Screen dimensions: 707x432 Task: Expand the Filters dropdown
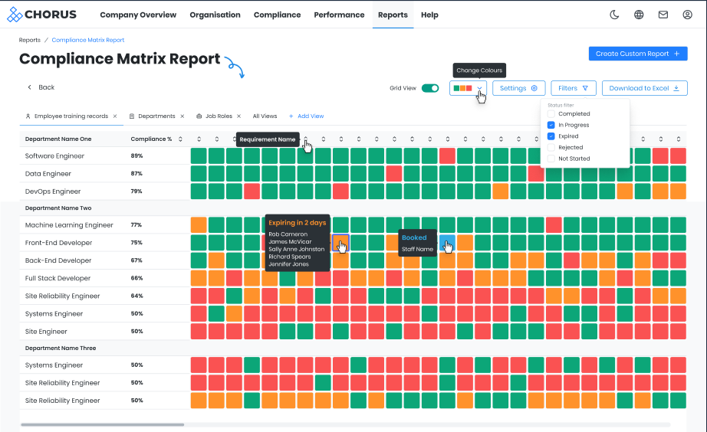pyautogui.click(x=573, y=88)
